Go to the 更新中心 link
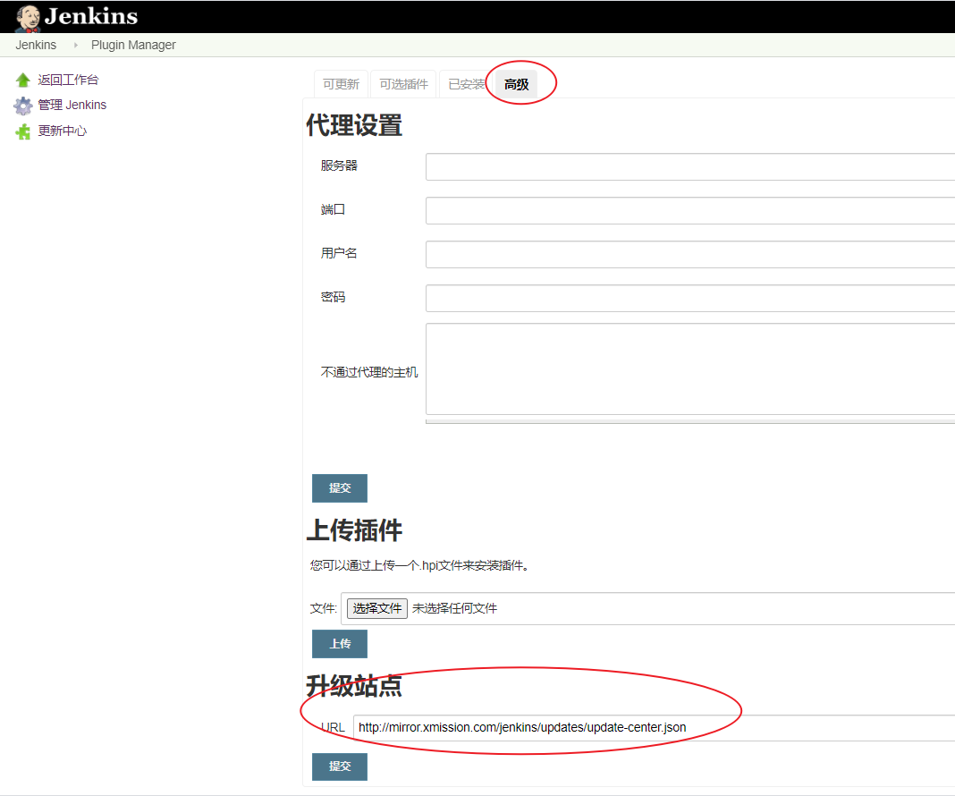955x796 pixels. point(62,131)
